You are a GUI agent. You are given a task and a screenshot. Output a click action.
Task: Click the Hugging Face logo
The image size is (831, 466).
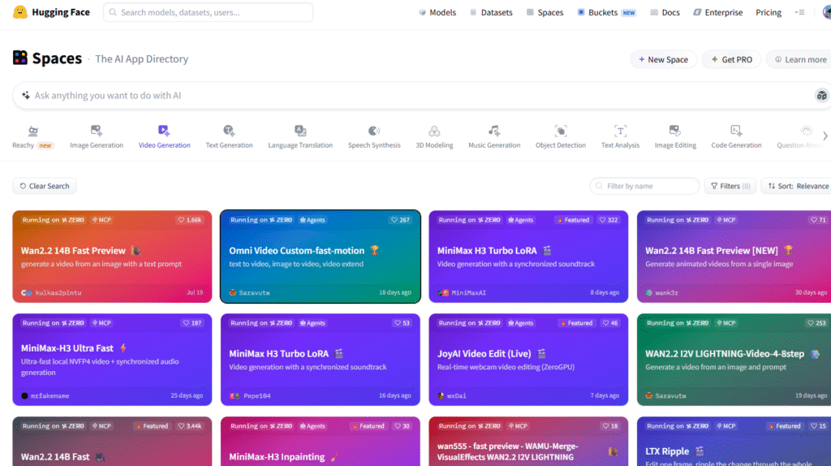click(20, 11)
